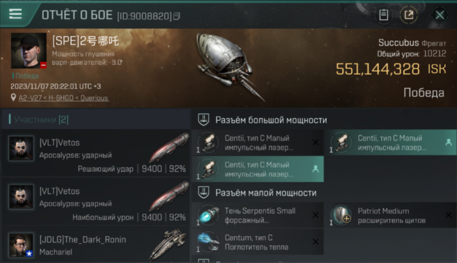Click the Machariel ship icon
The image size is (457, 263).
click(168, 245)
